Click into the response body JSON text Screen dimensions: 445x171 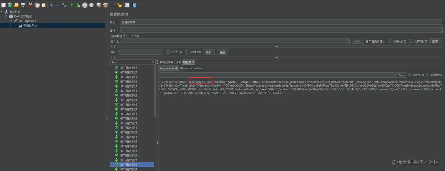300,87
